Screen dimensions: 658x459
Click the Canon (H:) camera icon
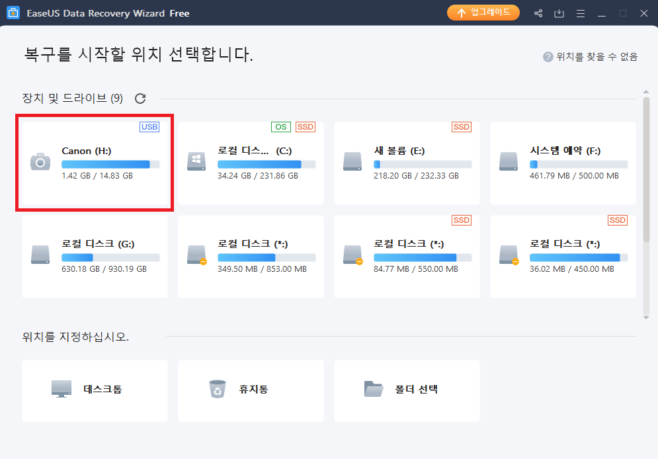40,161
